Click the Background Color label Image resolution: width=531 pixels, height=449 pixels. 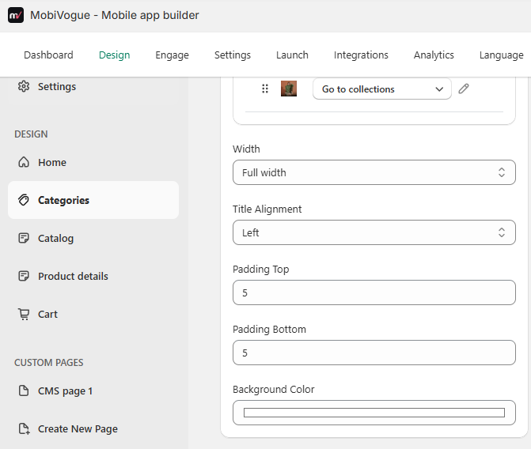coord(273,390)
